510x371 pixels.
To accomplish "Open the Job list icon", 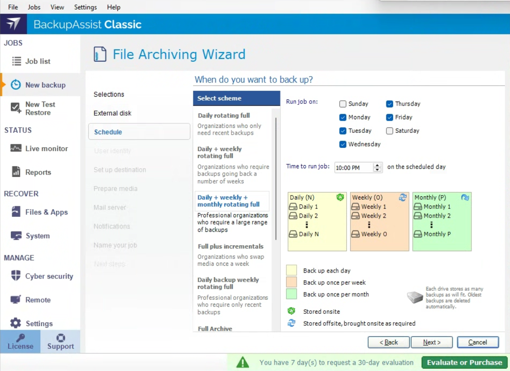I will [x=17, y=61].
